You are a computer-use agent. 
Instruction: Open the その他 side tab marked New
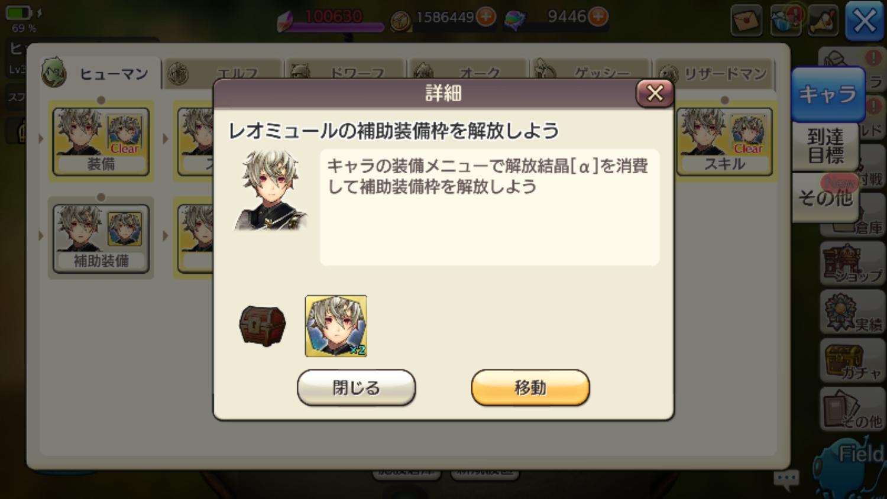pos(826,197)
